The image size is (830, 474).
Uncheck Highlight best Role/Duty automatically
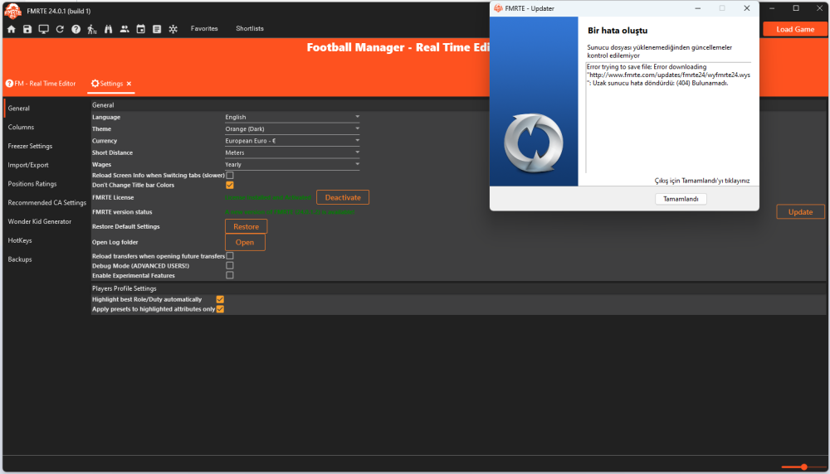click(220, 299)
